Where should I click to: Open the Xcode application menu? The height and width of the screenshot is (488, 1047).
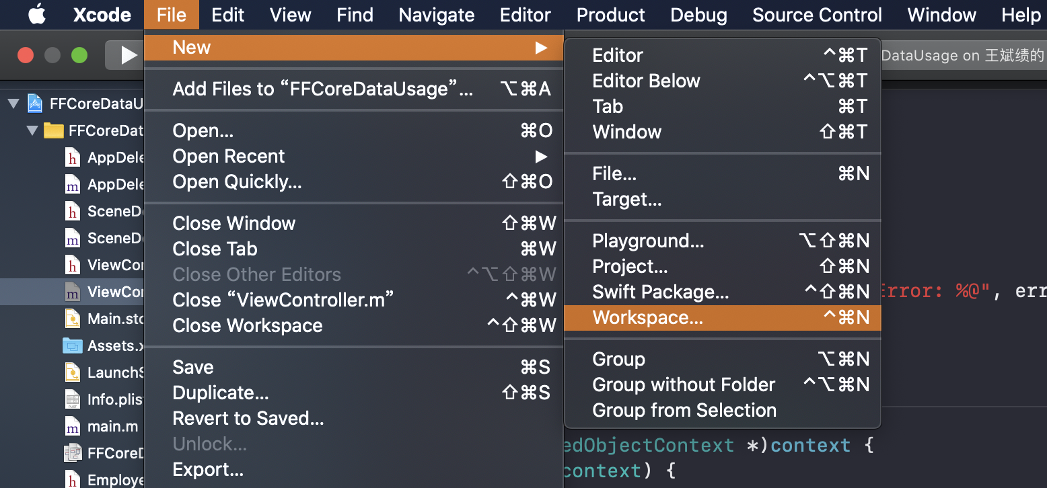tap(102, 15)
